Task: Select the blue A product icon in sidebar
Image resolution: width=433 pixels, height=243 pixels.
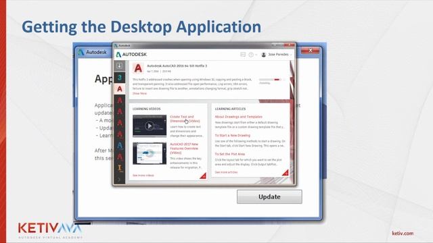Action: (119, 145)
